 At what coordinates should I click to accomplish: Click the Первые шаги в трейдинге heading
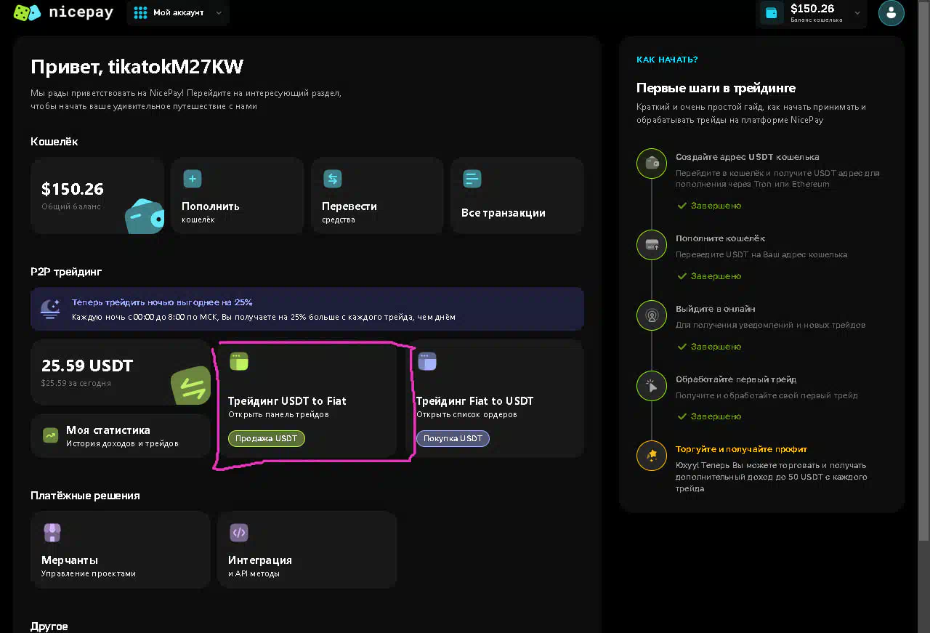[x=716, y=88]
